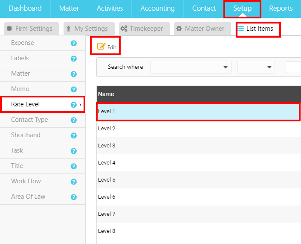Select the Level 7 row
301x244 pixels.
[x=199, y=214]
